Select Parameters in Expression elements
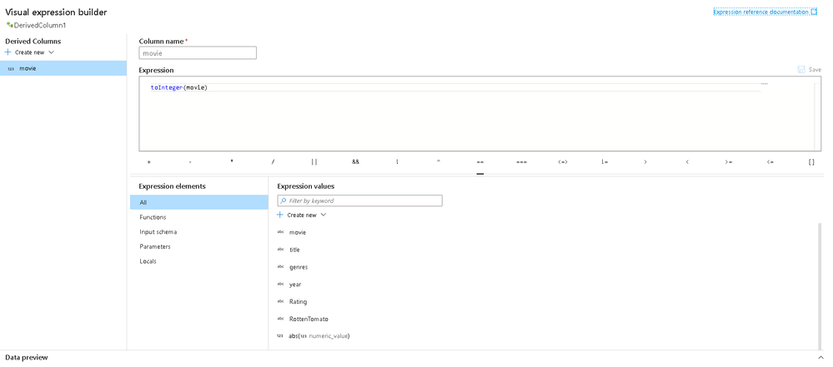The height and width of the screenshot is (367, 833). click(x=198, y=246)
